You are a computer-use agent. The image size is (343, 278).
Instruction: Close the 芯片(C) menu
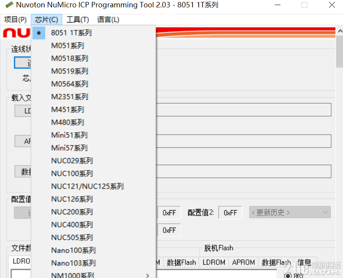[47, 20]
